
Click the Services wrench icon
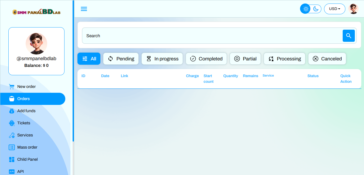click(12, 135)
